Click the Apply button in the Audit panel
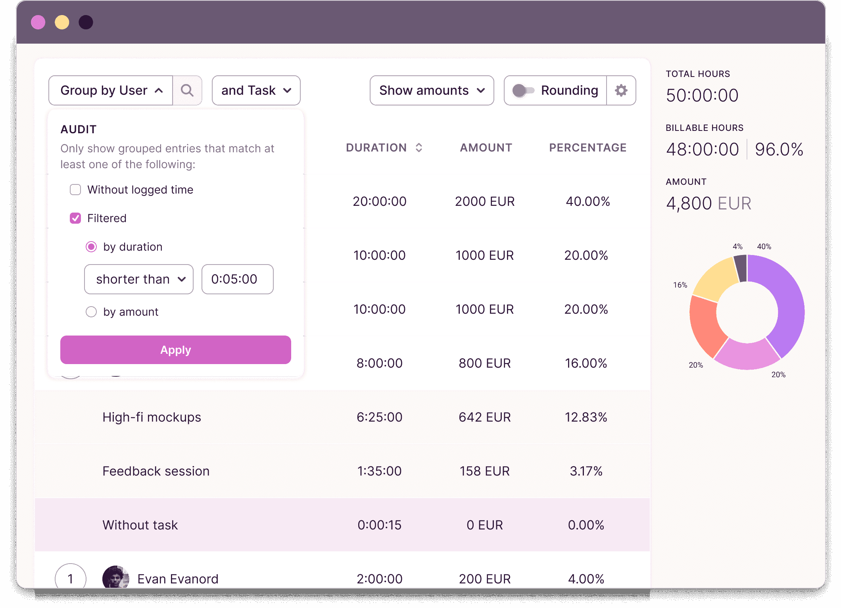This screenshot has width=841, height=608. pos(175,349)
